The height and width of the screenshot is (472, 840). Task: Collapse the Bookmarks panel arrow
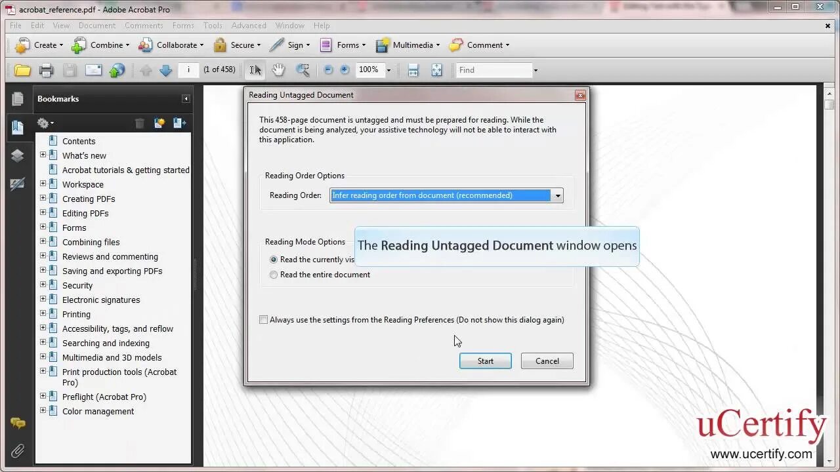[186, 99]
